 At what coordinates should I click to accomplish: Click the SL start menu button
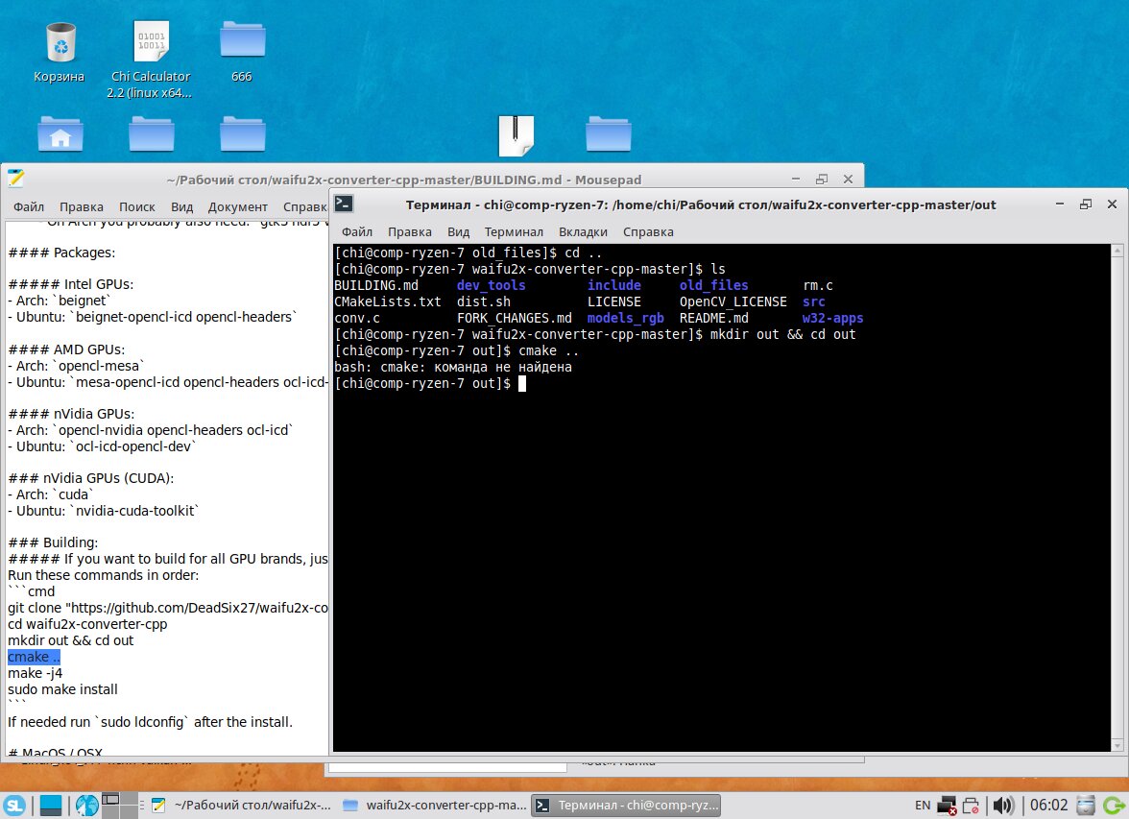14,805
